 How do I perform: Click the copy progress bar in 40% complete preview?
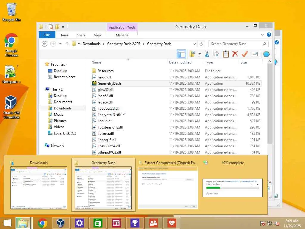pos(232,188)
